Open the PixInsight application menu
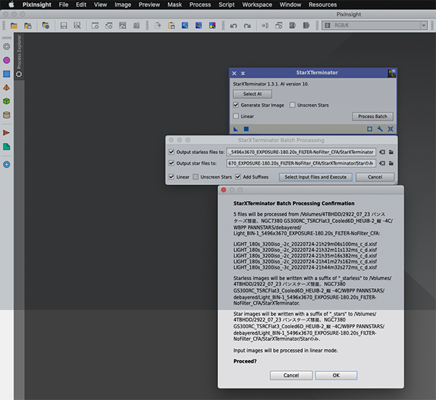The height and width of the screenshot is (400, 436). (37, 5)
